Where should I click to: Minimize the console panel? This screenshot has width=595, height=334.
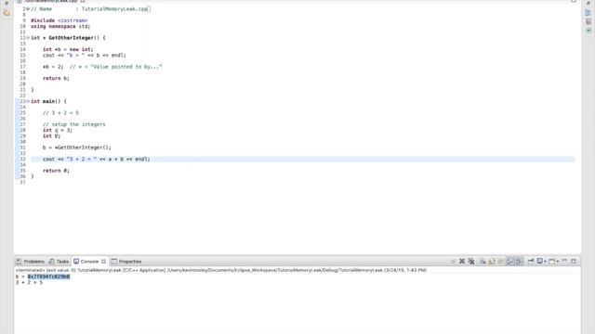[x=564, y=261]
